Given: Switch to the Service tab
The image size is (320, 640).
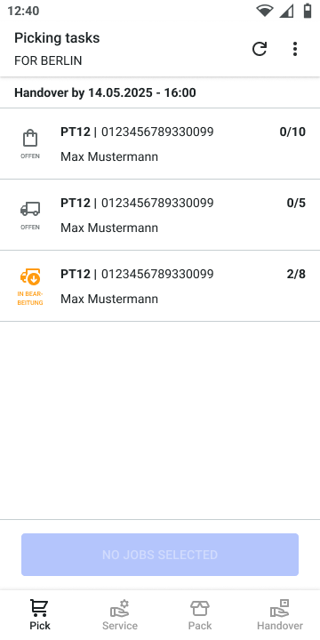Looking at the screenshot, I should [x=120, y=615].
